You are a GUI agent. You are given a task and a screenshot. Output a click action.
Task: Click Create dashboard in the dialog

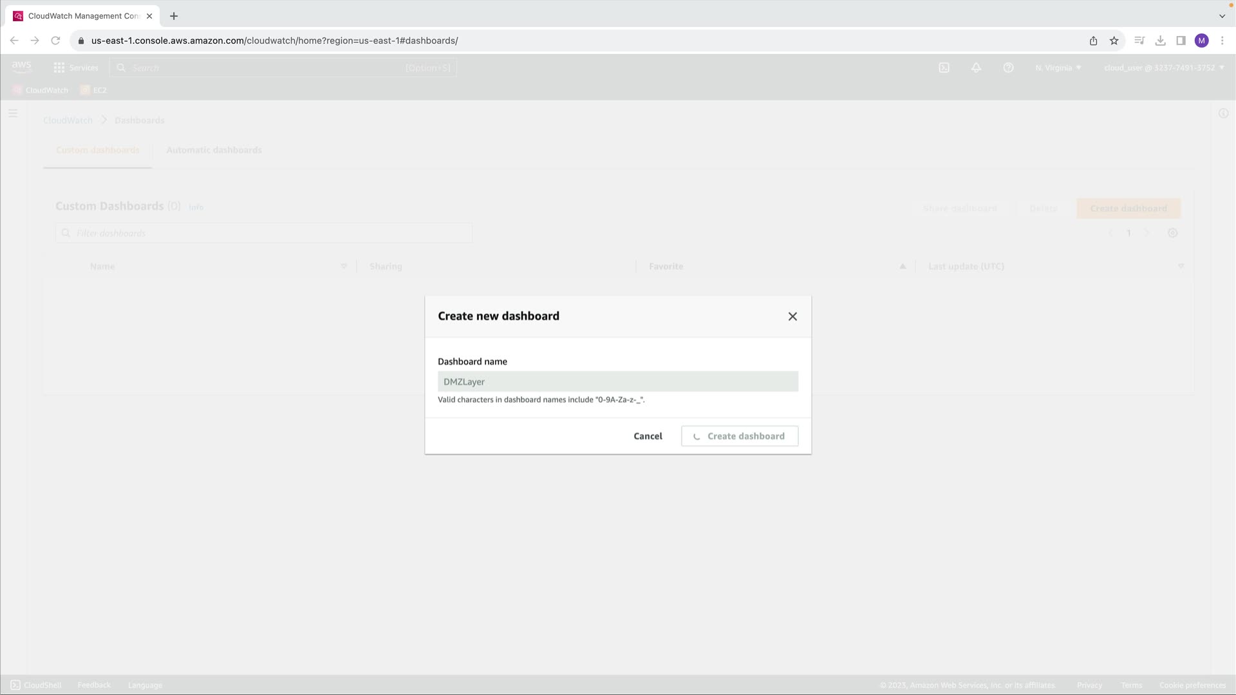739,436
